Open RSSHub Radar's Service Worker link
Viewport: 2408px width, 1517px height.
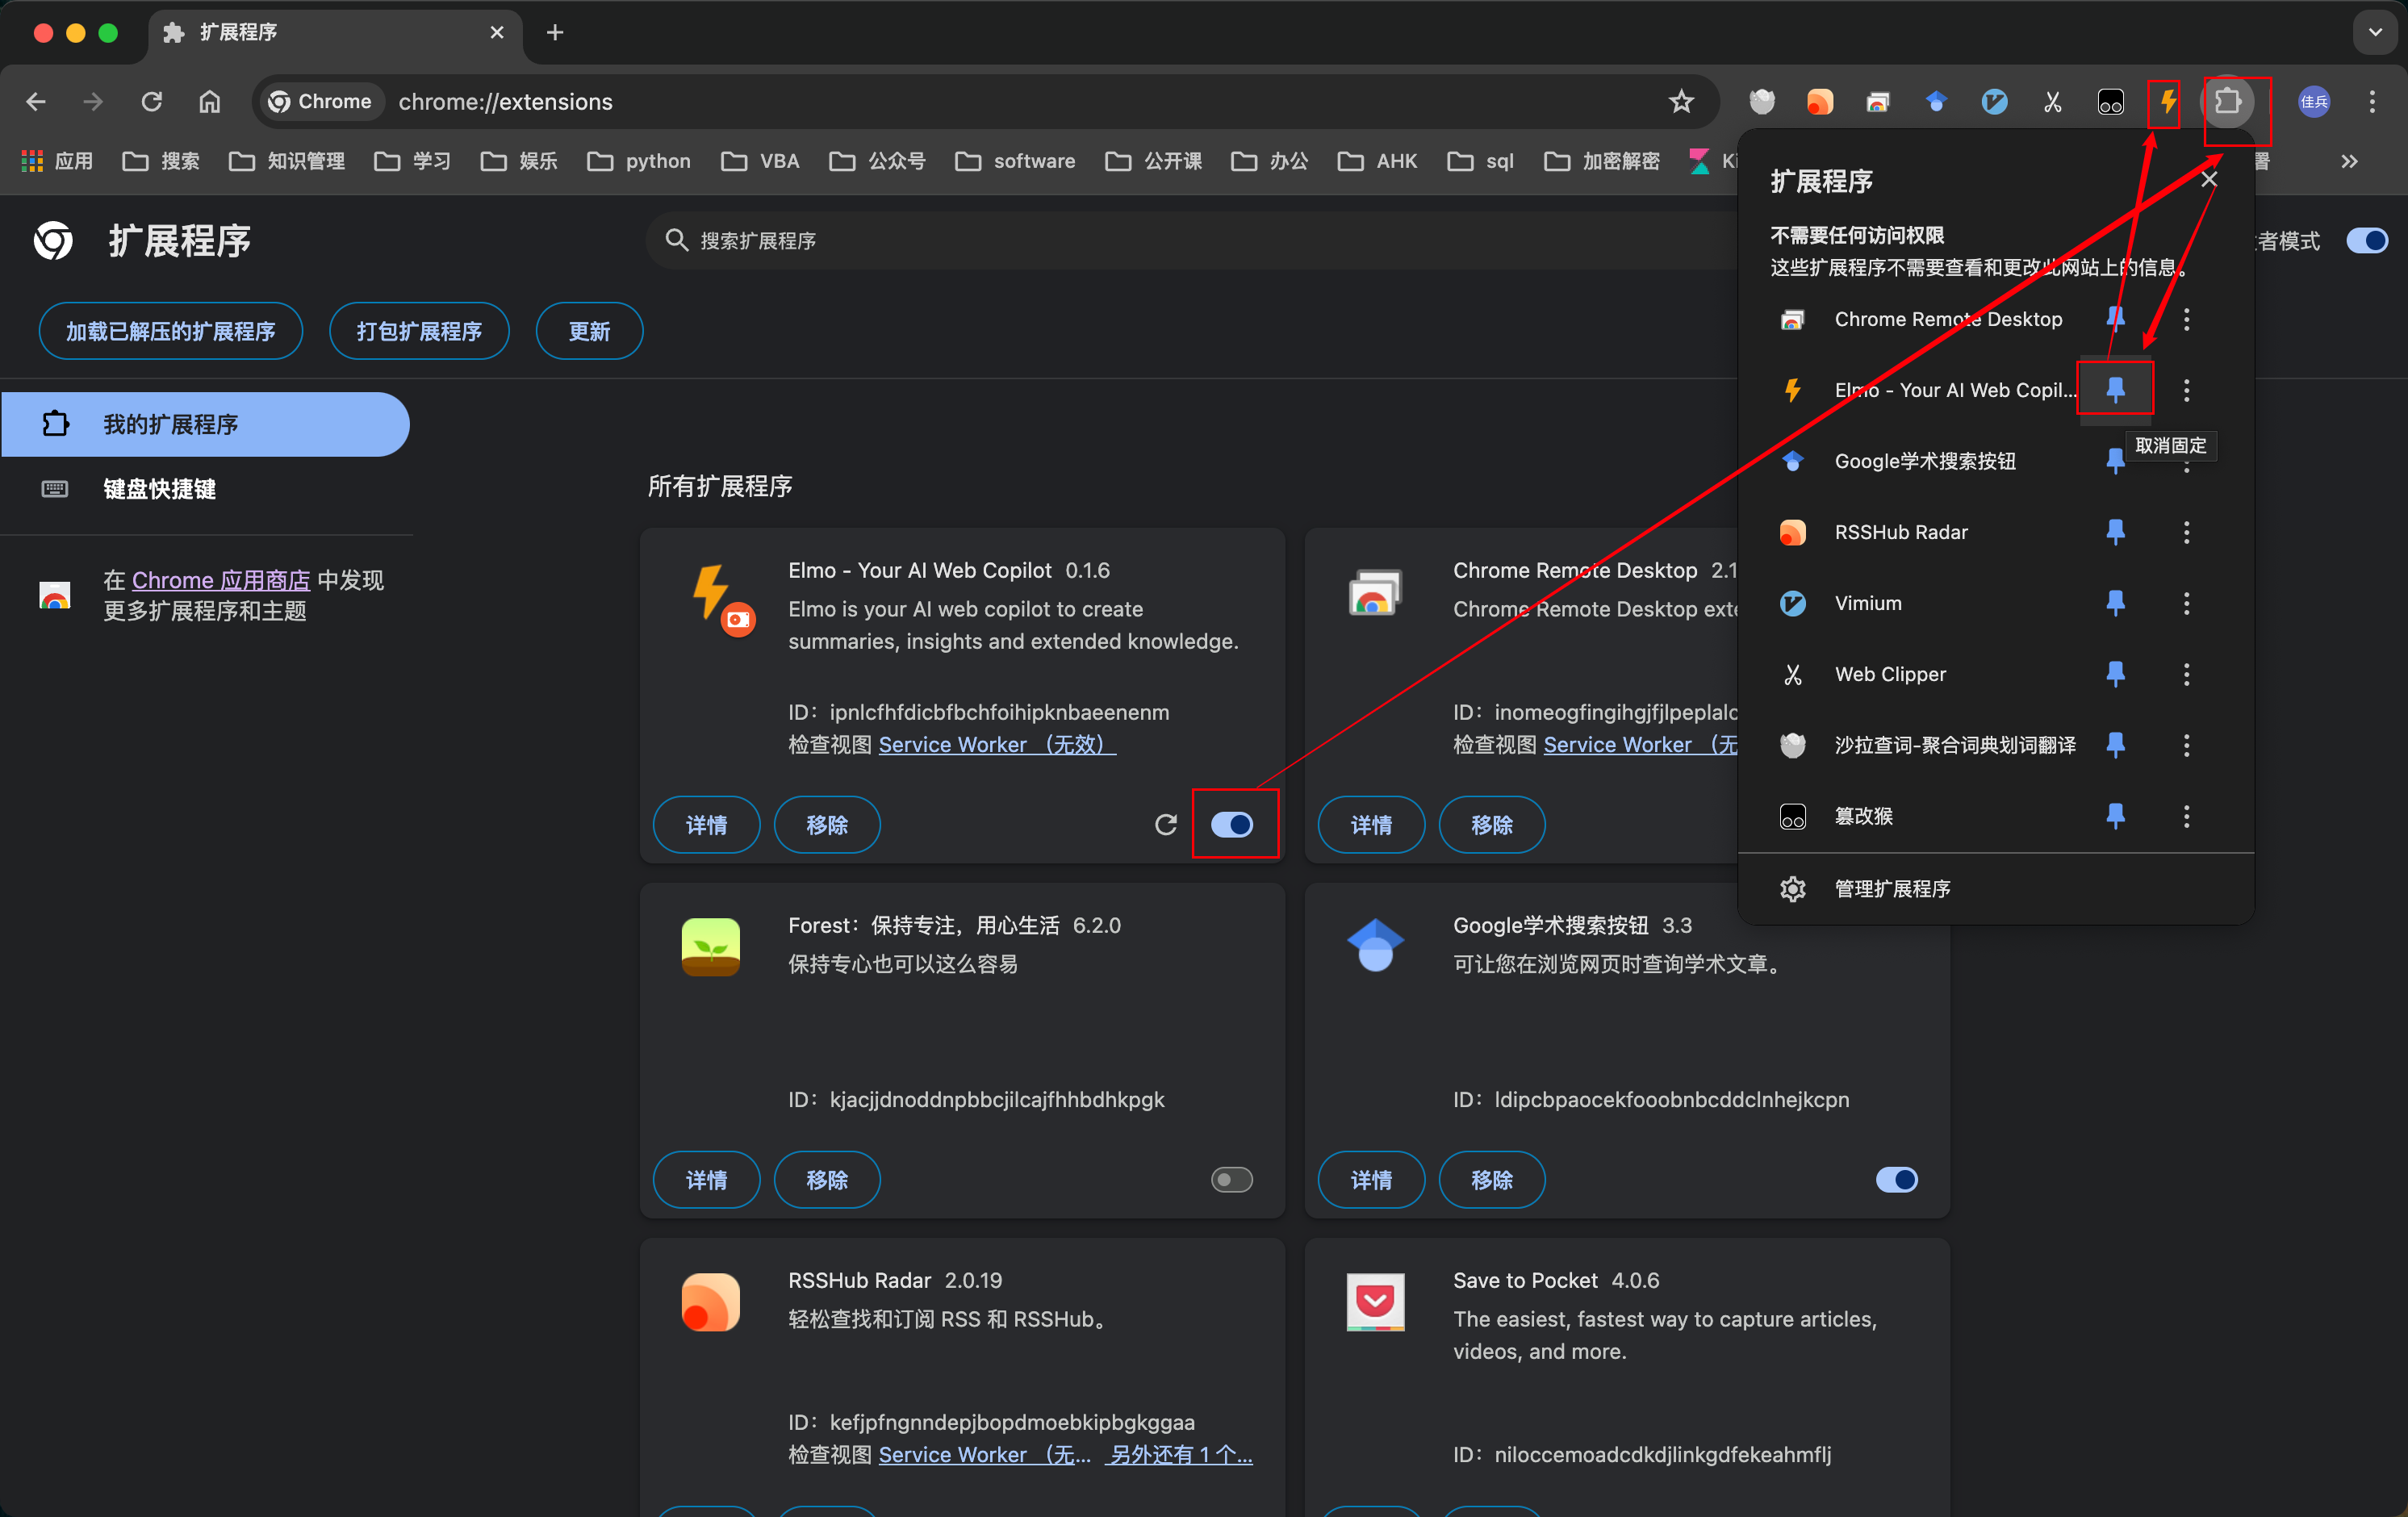pos(984,1454)
